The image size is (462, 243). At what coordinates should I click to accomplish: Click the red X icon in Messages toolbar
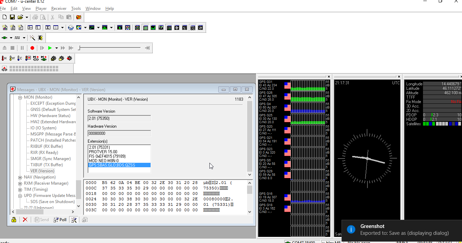tap(25, 219)
